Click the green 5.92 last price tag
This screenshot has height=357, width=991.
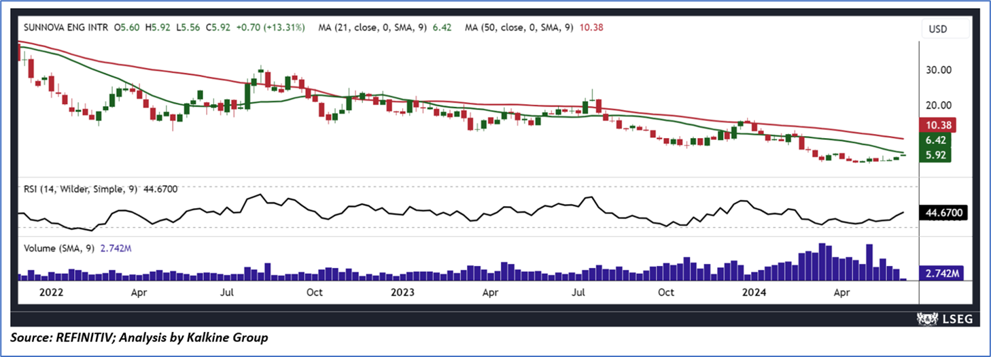[x=936, y=154]
